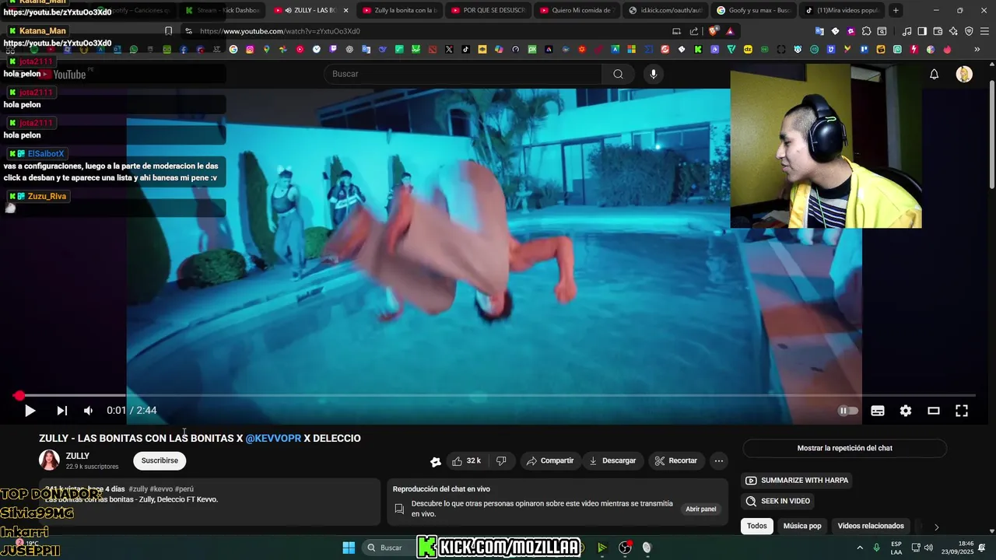Play the YouTube video

click(x=30, y=411)
